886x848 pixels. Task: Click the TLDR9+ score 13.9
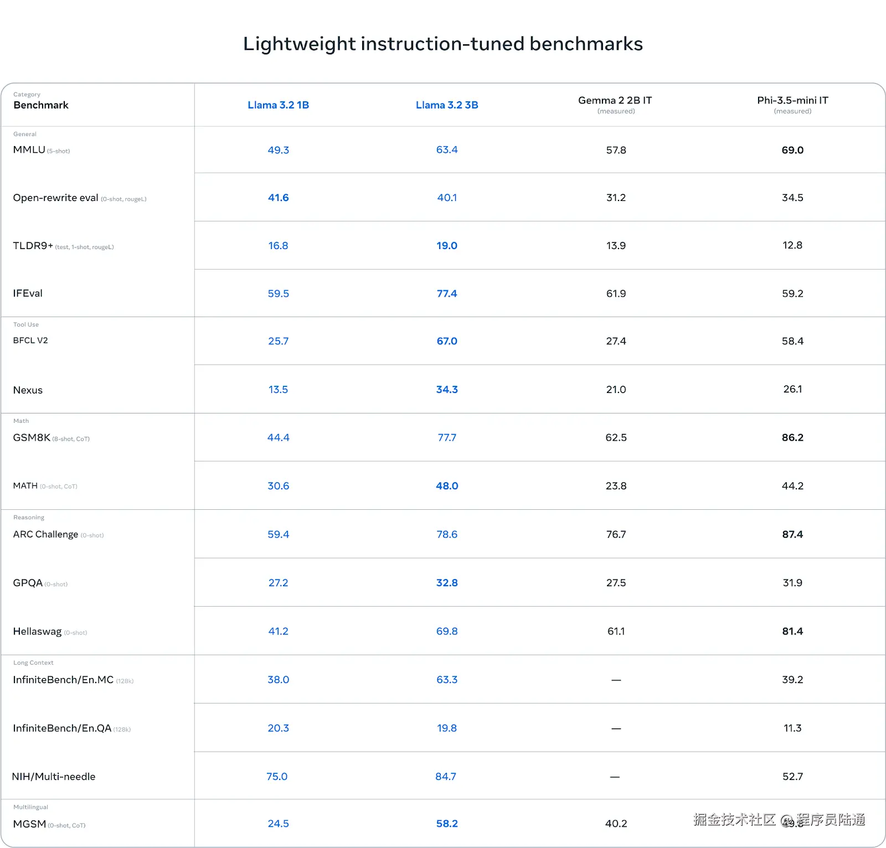click(616, 246)
